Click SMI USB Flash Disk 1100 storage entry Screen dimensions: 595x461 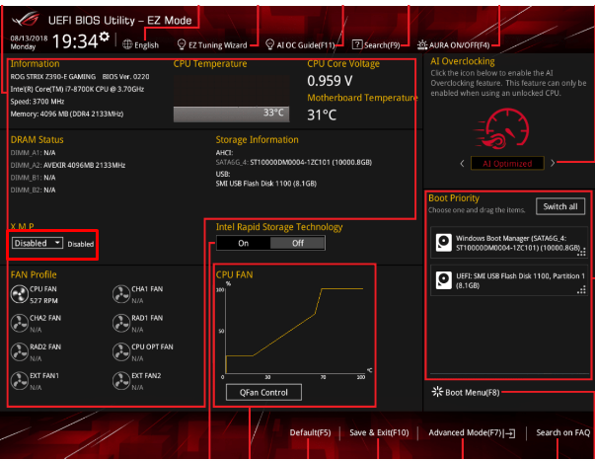(266, 184)
